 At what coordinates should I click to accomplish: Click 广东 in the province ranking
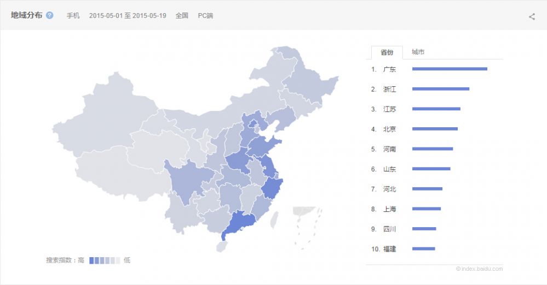point(389,69)
